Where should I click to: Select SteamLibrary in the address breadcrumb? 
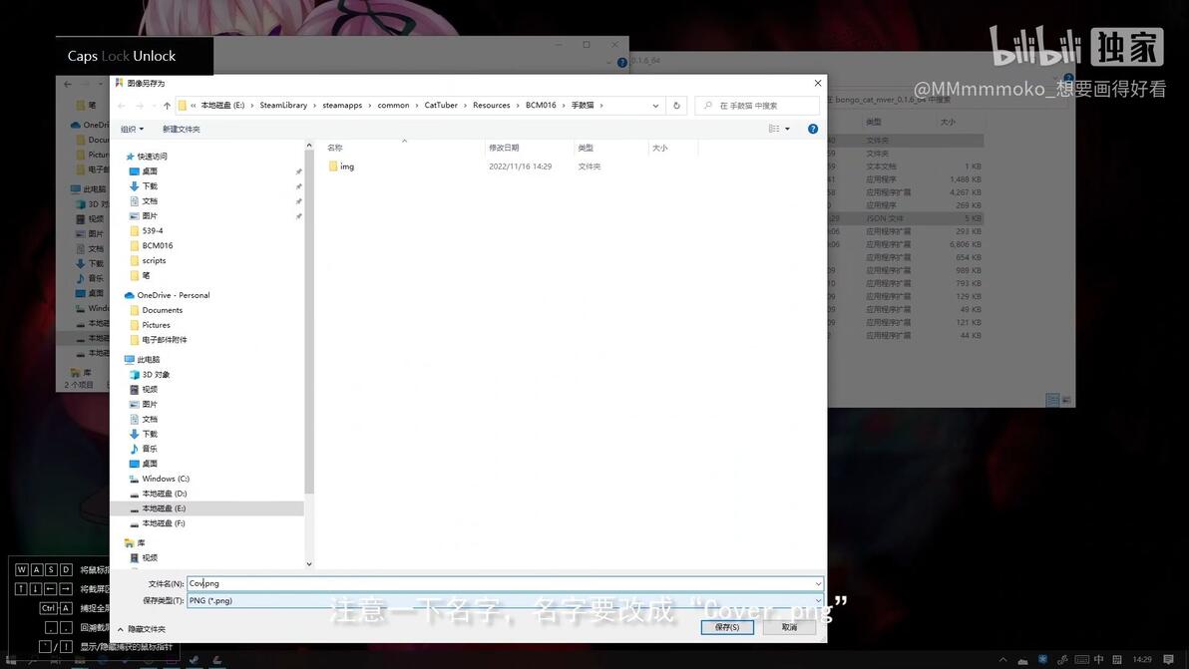[283, 106]
